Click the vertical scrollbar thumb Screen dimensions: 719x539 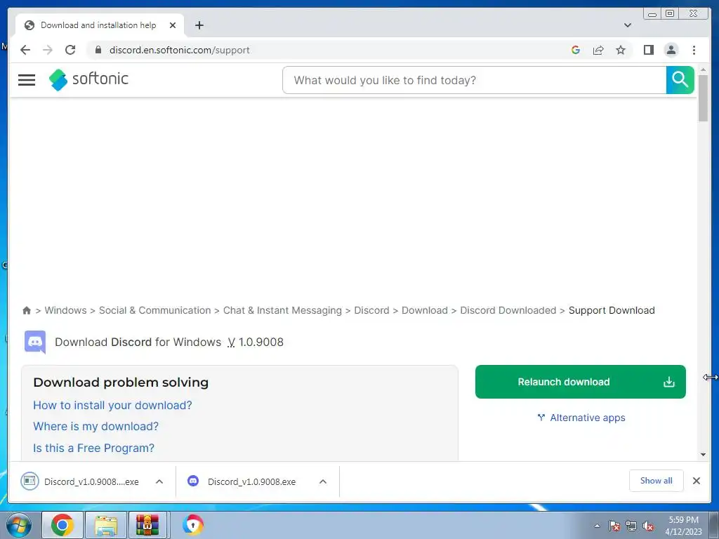[x=704, y=98]
